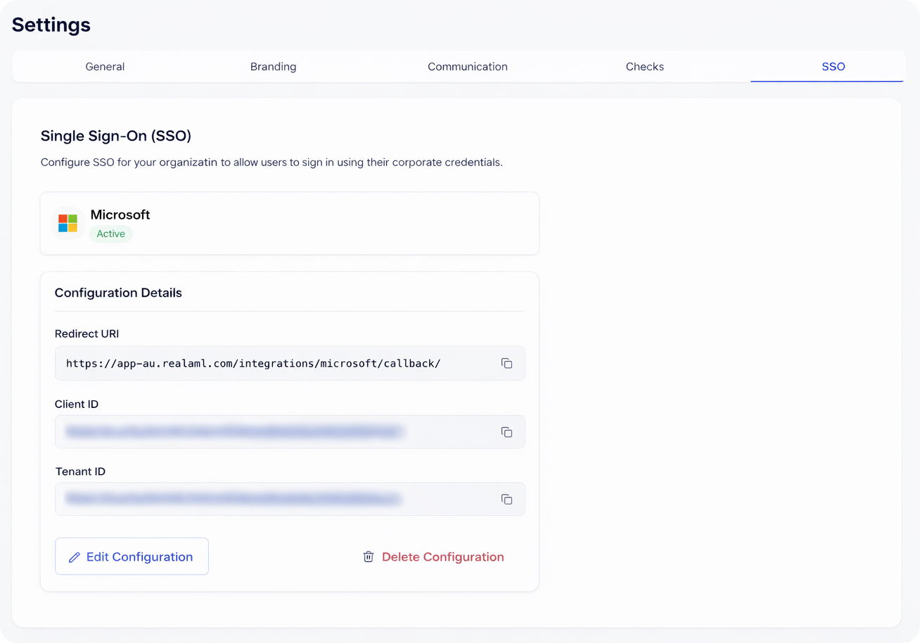Viewport: 920px width, 643px height.
Task: Copy the Tenant ID using its copy icon
Action: pyautogui.click(x=506, y=499)
